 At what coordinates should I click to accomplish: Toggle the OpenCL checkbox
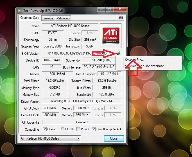tap(45, 129)
